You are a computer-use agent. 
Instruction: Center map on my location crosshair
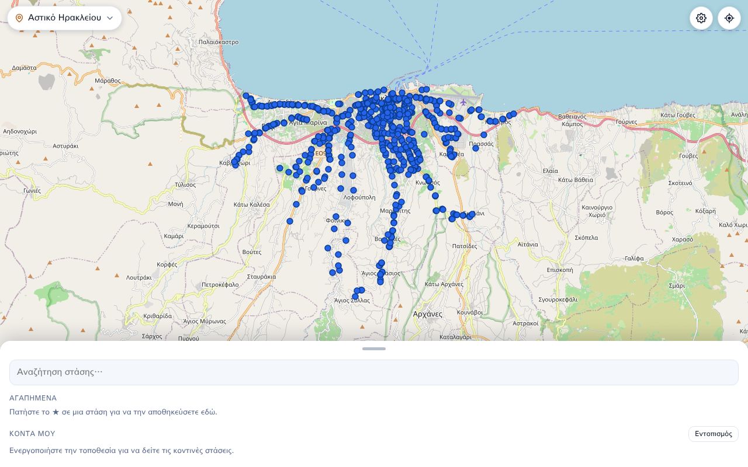coord(729,18)
